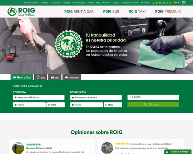Open Historia page

pyautogui.click(x=90, y=3)
